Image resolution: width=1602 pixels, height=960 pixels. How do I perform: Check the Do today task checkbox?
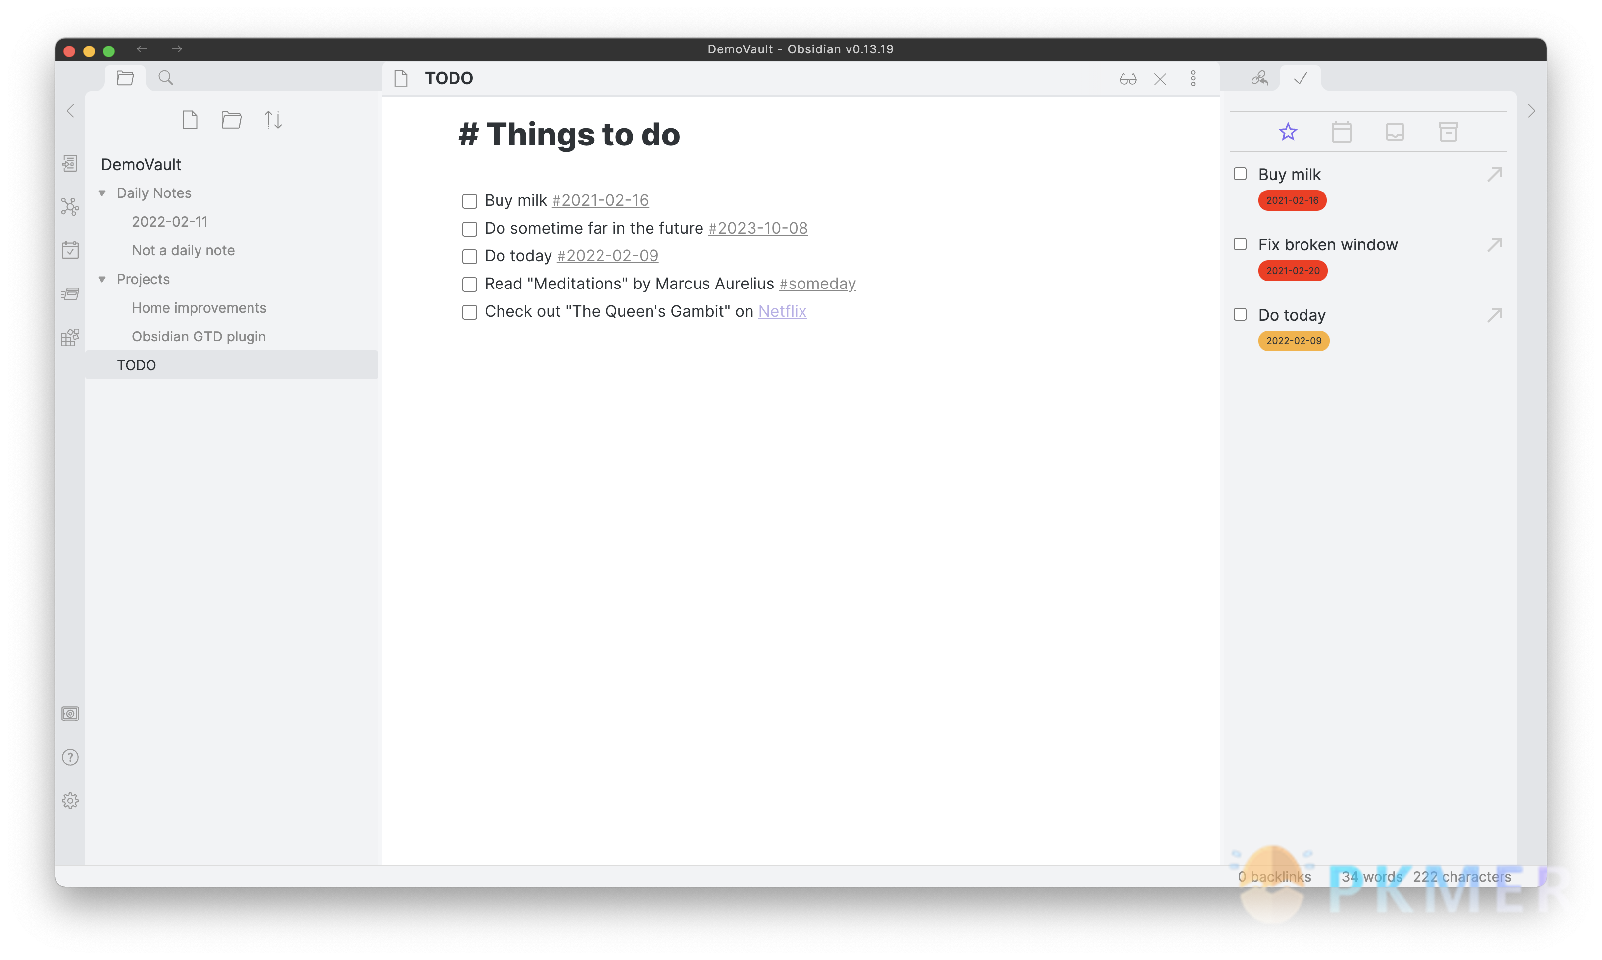469,256
